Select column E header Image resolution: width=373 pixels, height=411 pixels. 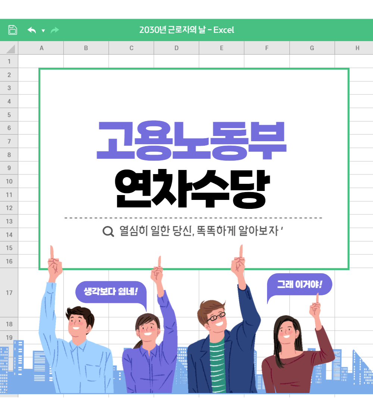222,48
